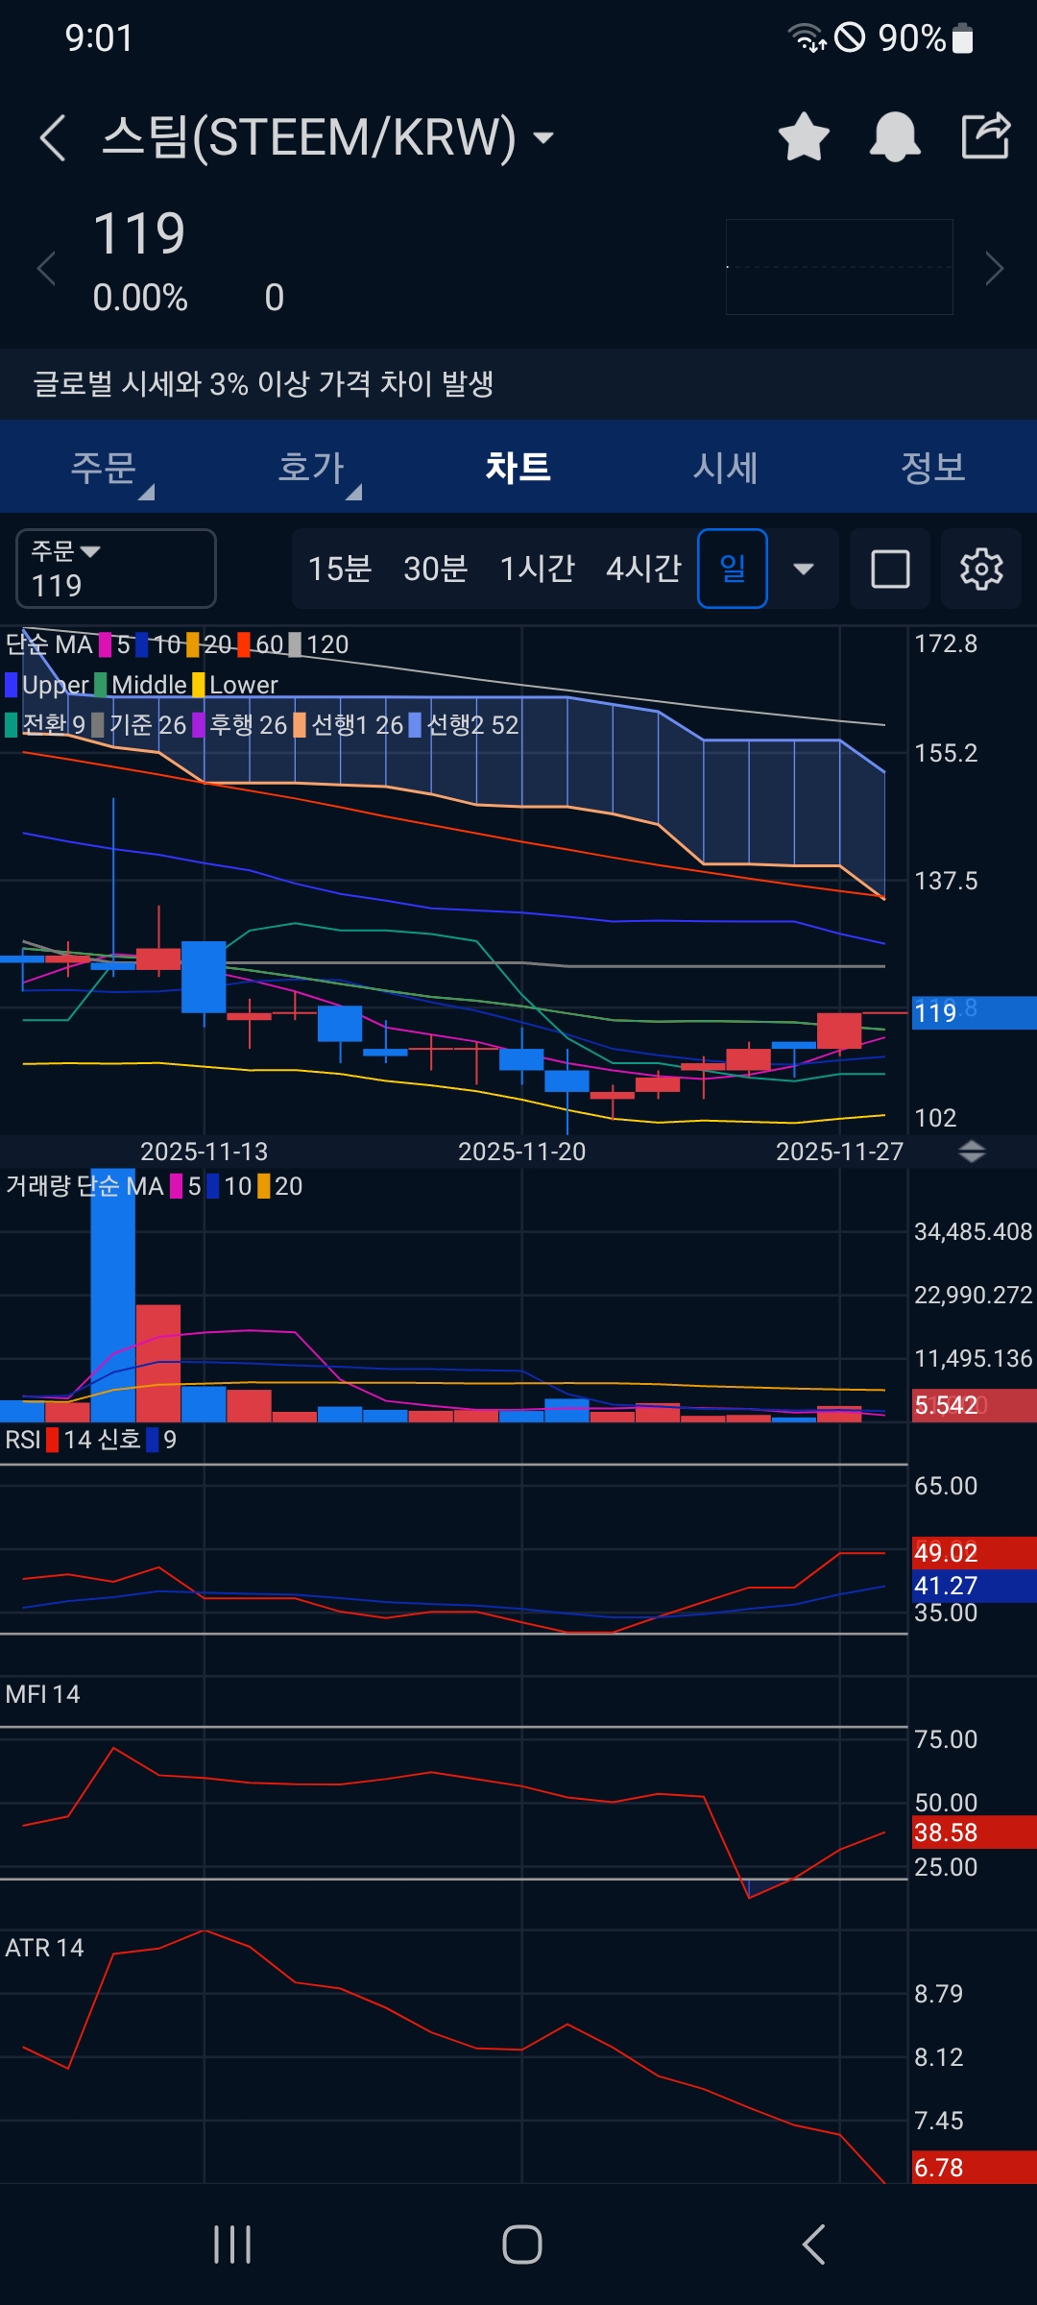Open price alert bell
1037x2305 pixels.
pos(895,136)
